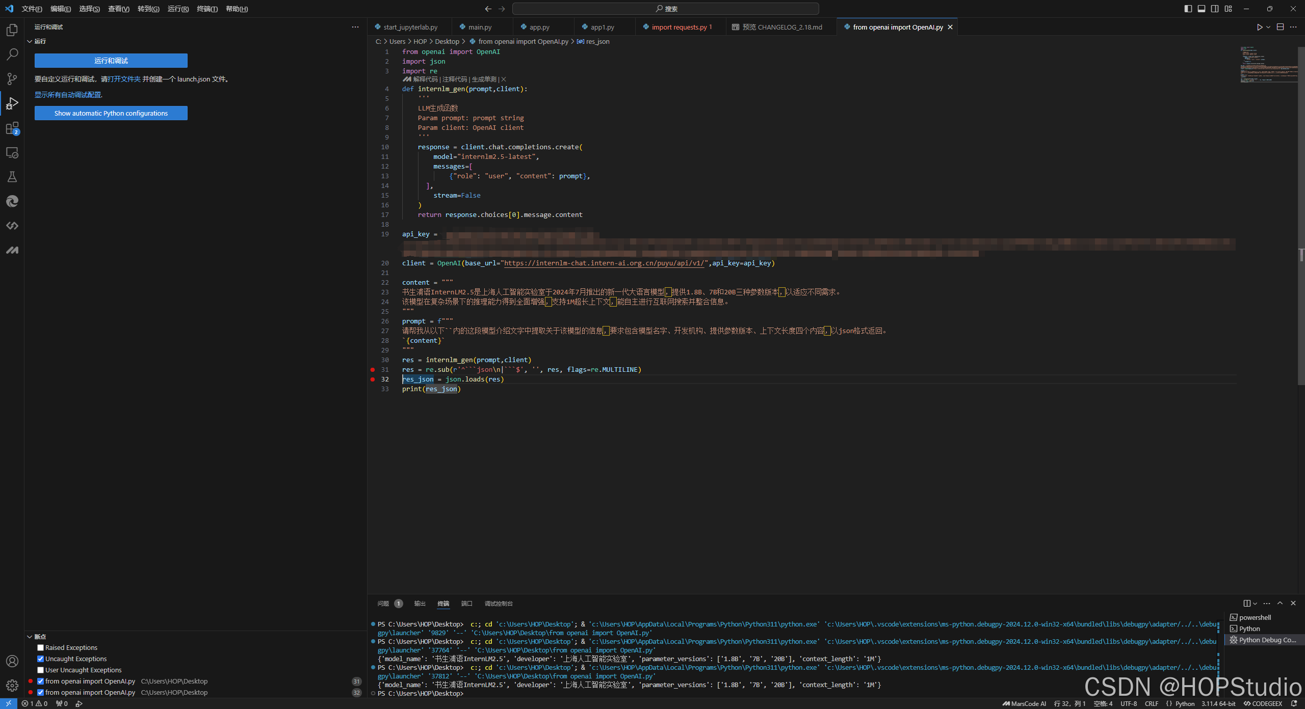Disable Uncaught Exceptions checkbox
This screenshot has height=709, width=1305.
tap(40, 659)
